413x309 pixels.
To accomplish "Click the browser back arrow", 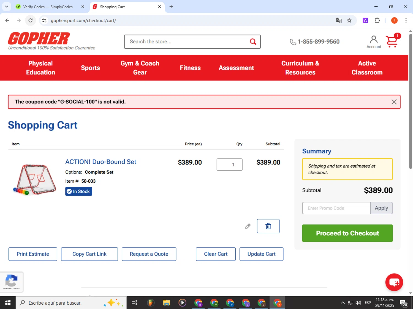I will coord(7,20).
